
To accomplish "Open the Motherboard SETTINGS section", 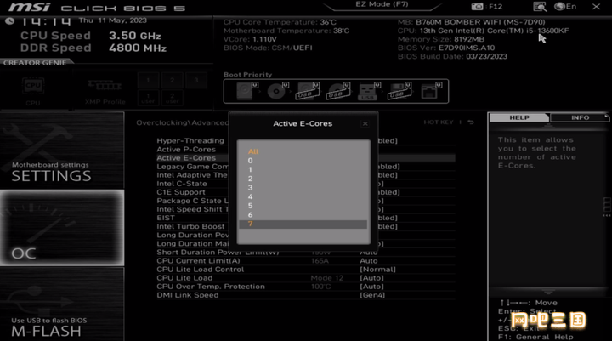I will click(x=62, y=151).
